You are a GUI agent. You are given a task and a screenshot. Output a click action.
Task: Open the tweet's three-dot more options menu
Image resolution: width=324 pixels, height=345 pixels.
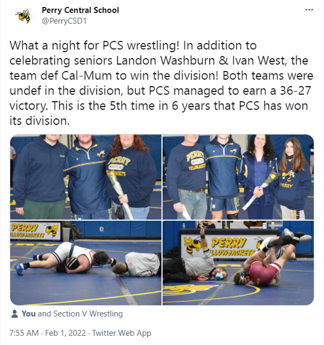click(309, 10)
